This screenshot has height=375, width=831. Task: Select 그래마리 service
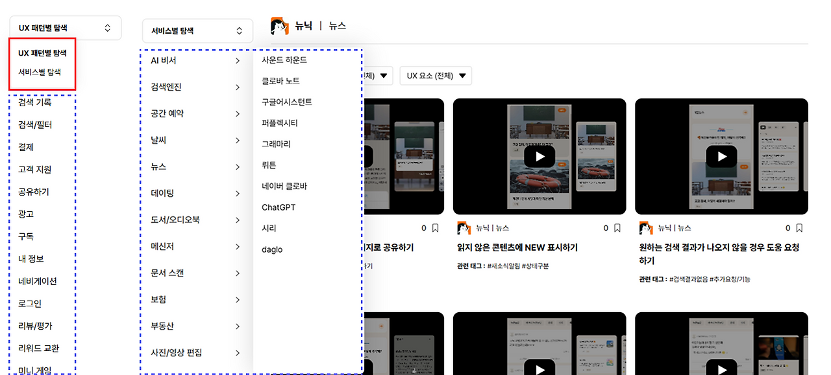coord(276,144)
